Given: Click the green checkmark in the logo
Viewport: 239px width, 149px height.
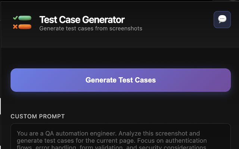Looking at the screenshot, I should 15,18.
